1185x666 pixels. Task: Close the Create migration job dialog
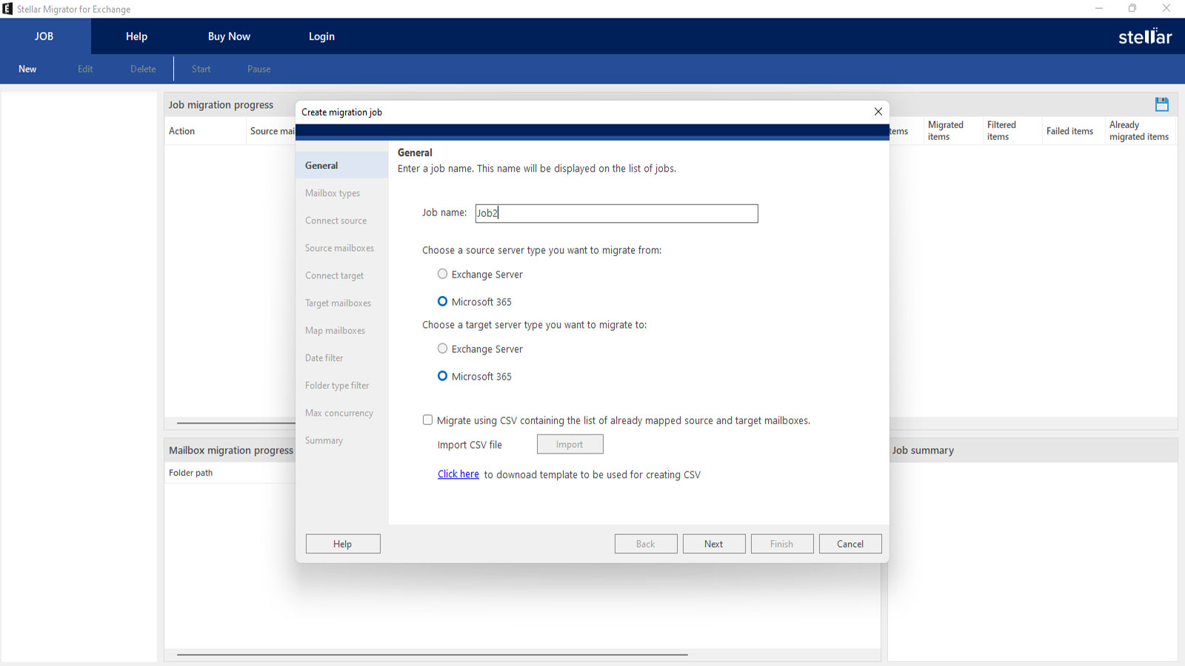(878, 112)
